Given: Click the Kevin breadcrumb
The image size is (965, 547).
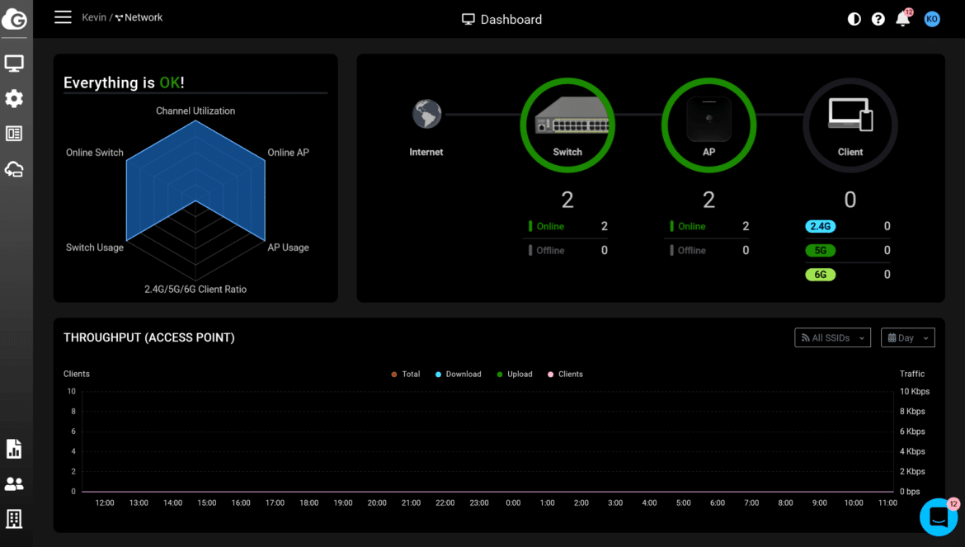Looking at the screenshot, I should [x=94, y=17].
